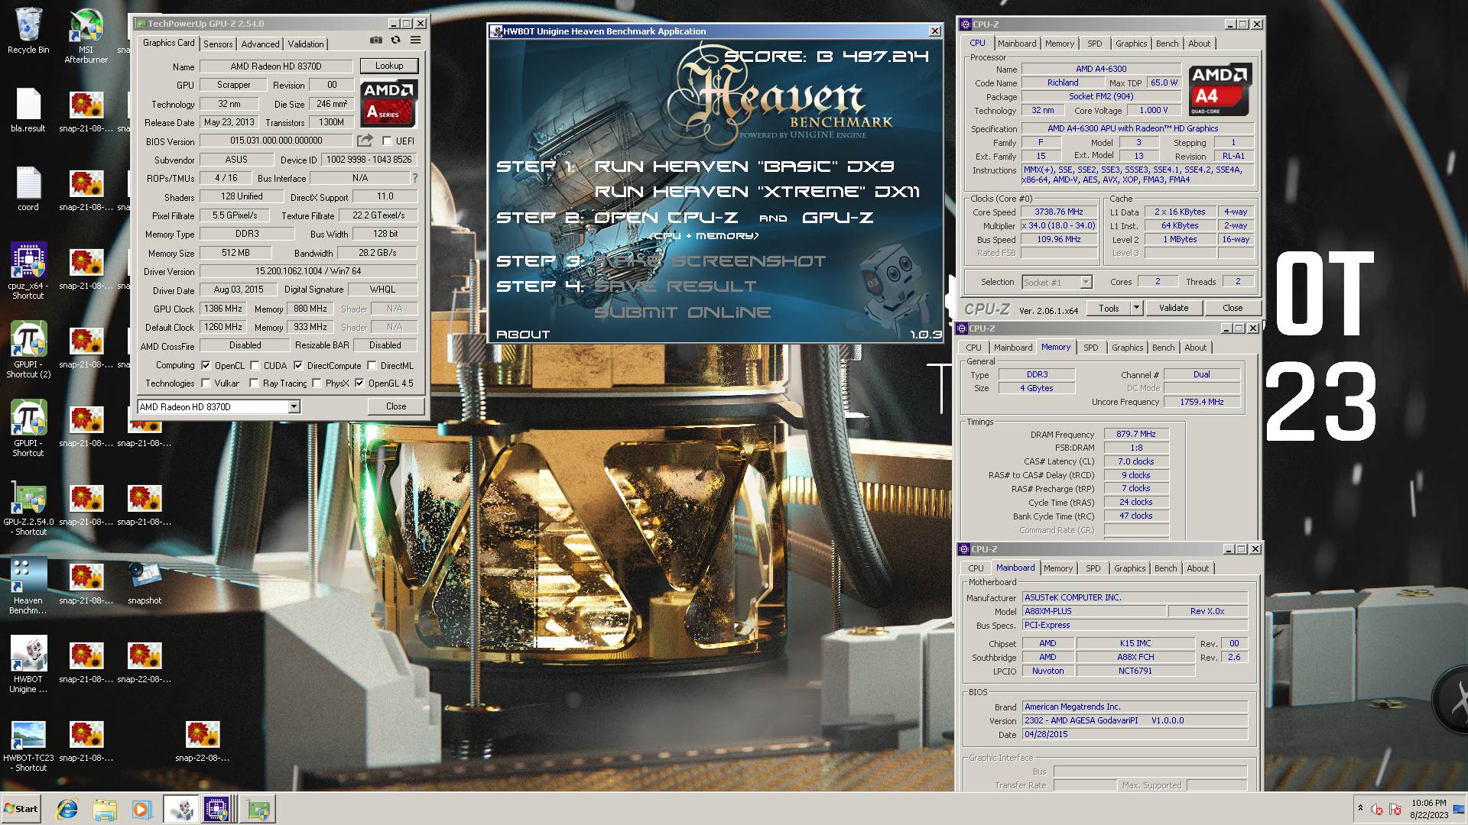Select the snapshot desktop icon
Image resolution: width=1468 pixels, height=825 pixels.
145,583
